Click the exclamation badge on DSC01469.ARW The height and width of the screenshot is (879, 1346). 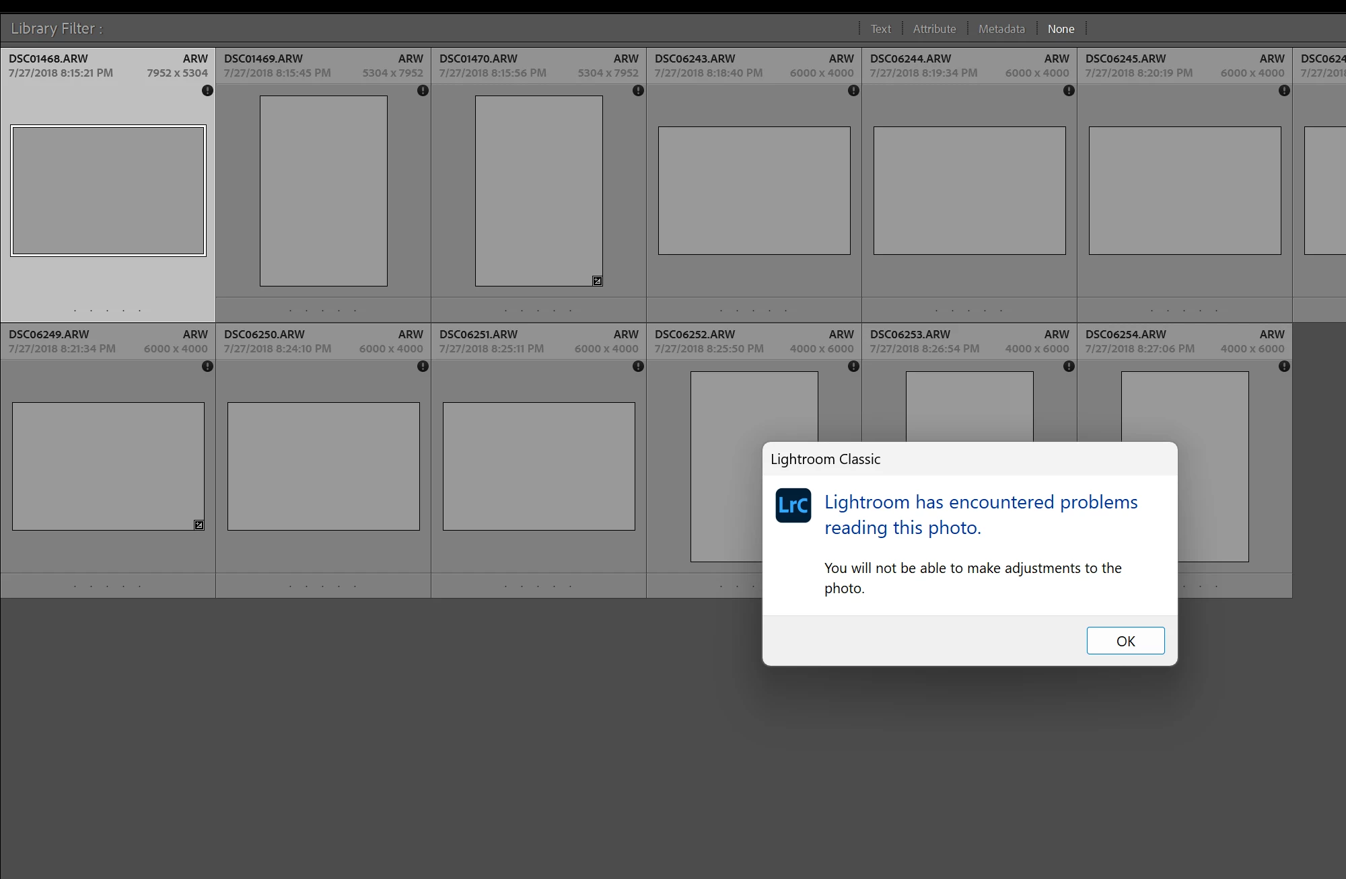coord(423,91)
